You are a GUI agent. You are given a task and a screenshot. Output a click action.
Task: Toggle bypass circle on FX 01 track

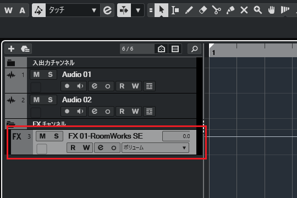[x=114, y=148]
